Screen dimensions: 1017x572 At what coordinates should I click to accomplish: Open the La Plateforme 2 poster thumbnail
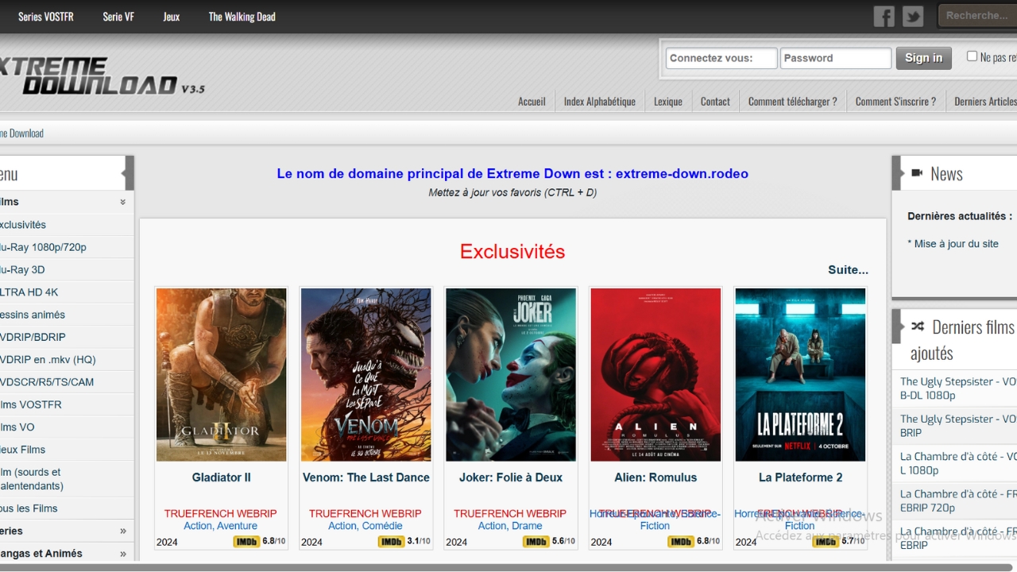click(x=800, y=375)
